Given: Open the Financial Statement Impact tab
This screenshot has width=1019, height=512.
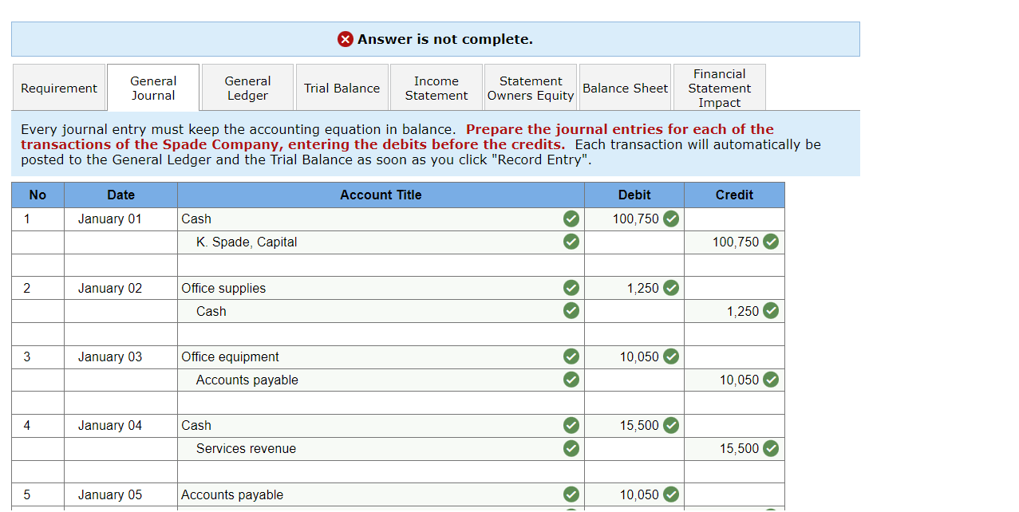Looking at the screenshot, I should [718, 87].
